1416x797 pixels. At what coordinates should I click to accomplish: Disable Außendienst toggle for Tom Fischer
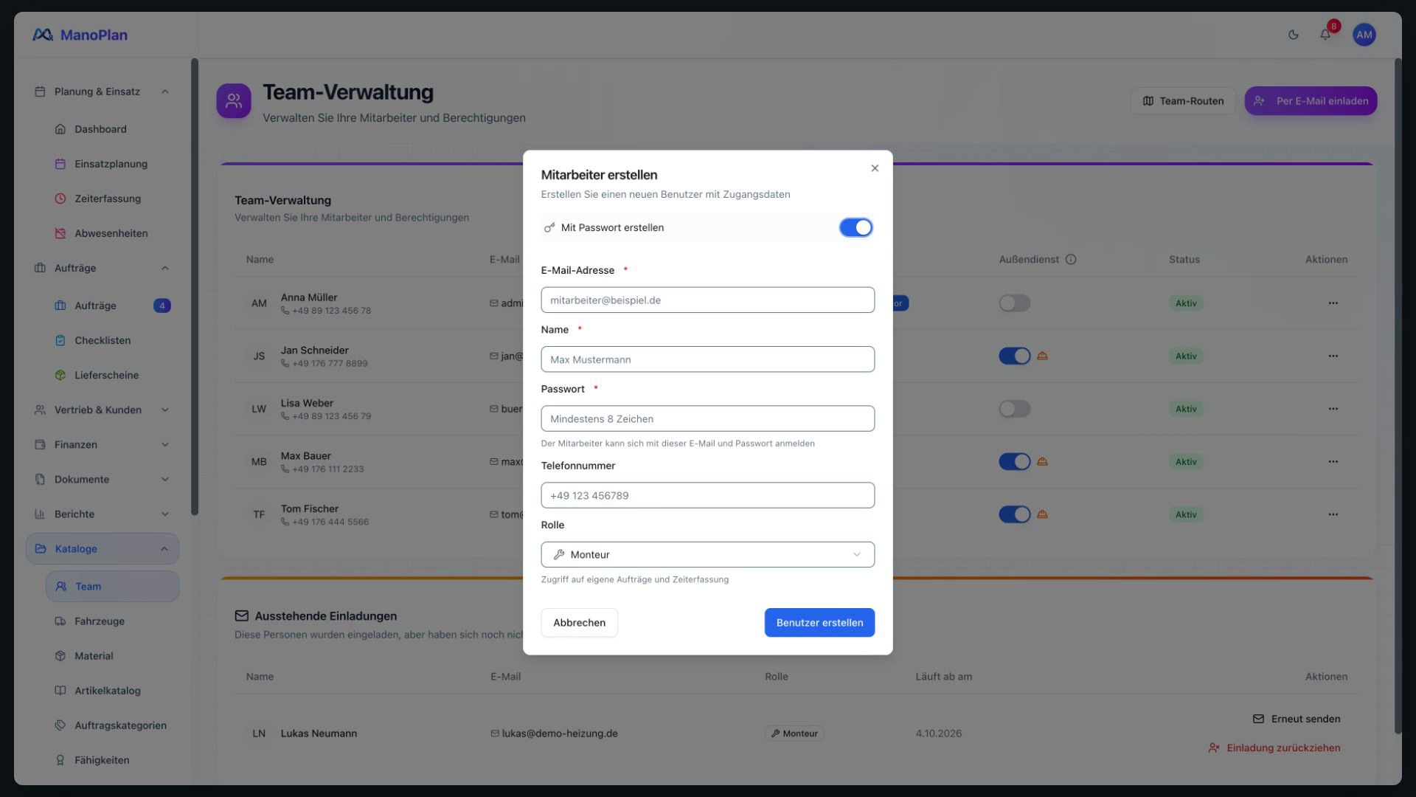[1014, 514]
